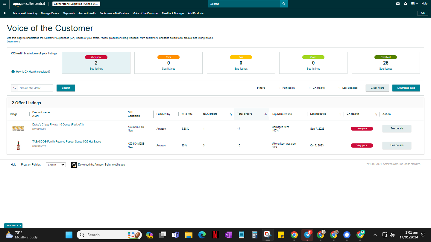
Task: Sort by CX Health using the sort arrows
Action: click(x=376, y=114)
